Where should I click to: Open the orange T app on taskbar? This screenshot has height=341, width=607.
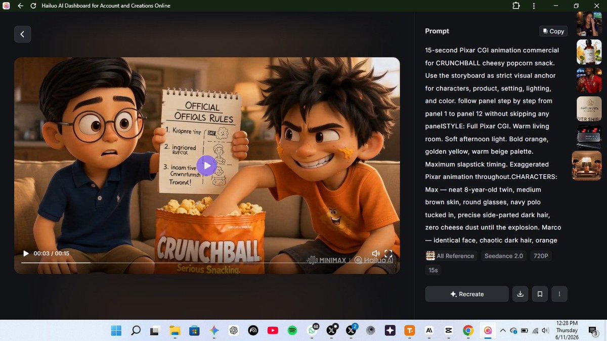pos(410,330)
